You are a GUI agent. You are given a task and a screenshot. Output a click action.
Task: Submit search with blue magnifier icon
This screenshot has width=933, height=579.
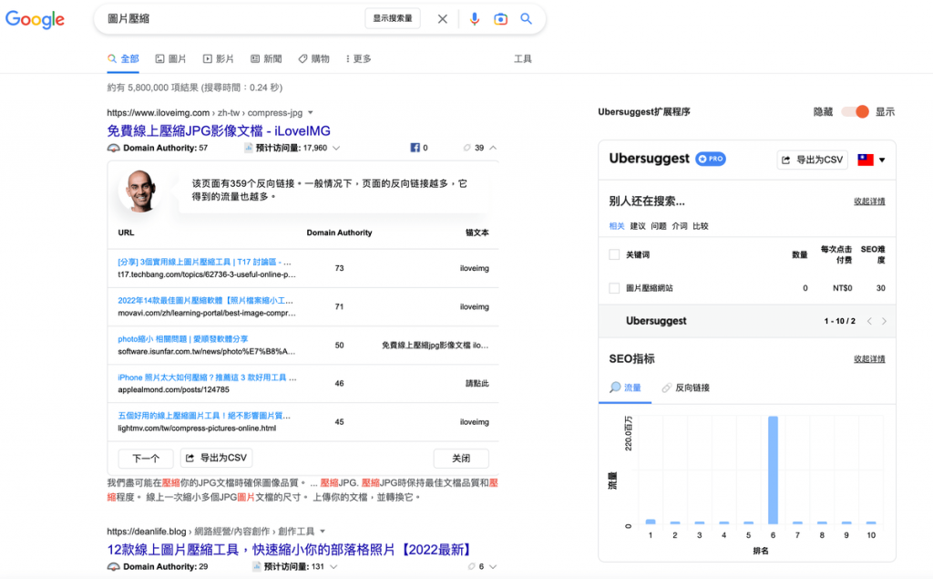coord(526,18)
